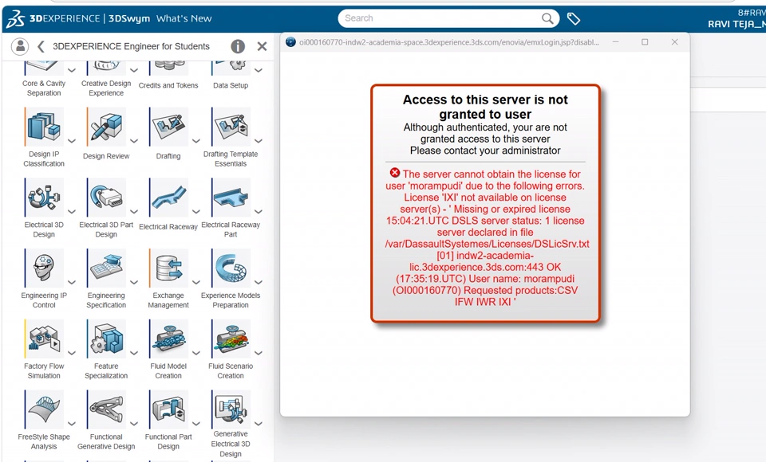Viewport: 766px width, 462px height.
Task: Open Drafting Template Essentials app
Action: (x=231, y=127)
